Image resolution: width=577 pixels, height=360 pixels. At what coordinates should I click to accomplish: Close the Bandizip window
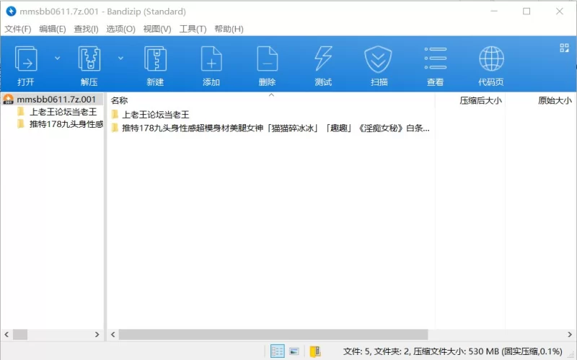coord(560,12)
